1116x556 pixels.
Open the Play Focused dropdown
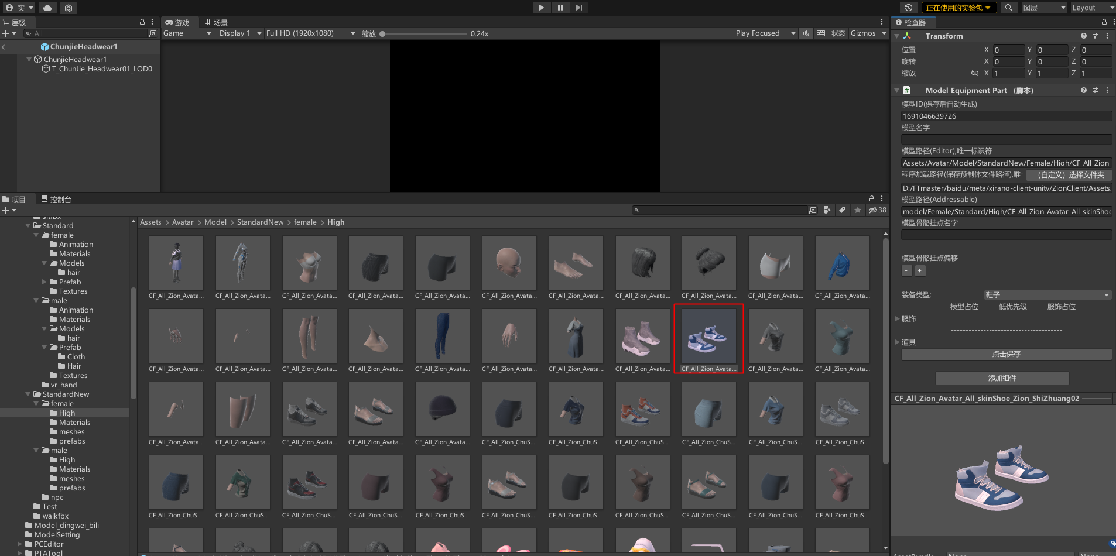click(765, 33)
